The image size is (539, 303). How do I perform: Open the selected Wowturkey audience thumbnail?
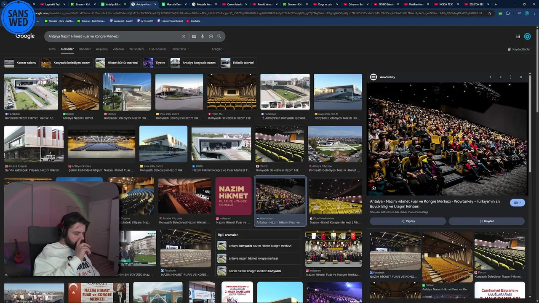click(x=280, y=196)
